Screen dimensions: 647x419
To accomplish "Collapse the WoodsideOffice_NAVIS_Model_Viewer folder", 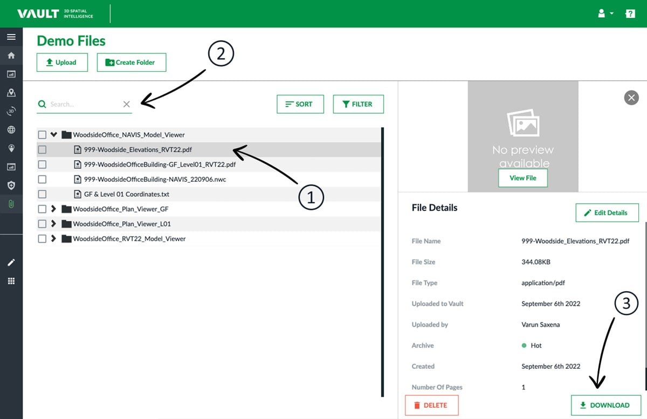I will click(53, 135).
